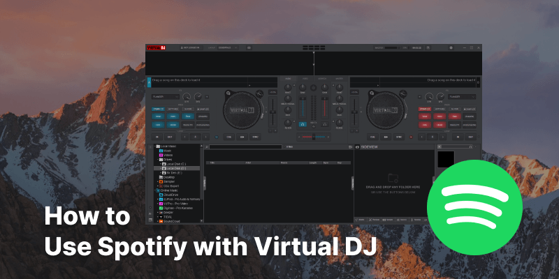Click the SIDEVIEW header icon

pos(358,147)
